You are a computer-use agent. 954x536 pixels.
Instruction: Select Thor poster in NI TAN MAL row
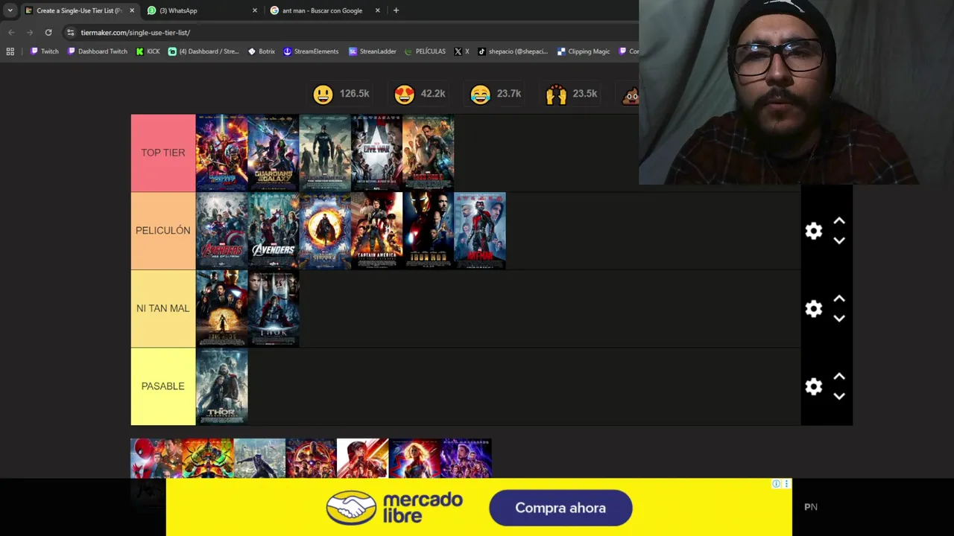[274, 308]
